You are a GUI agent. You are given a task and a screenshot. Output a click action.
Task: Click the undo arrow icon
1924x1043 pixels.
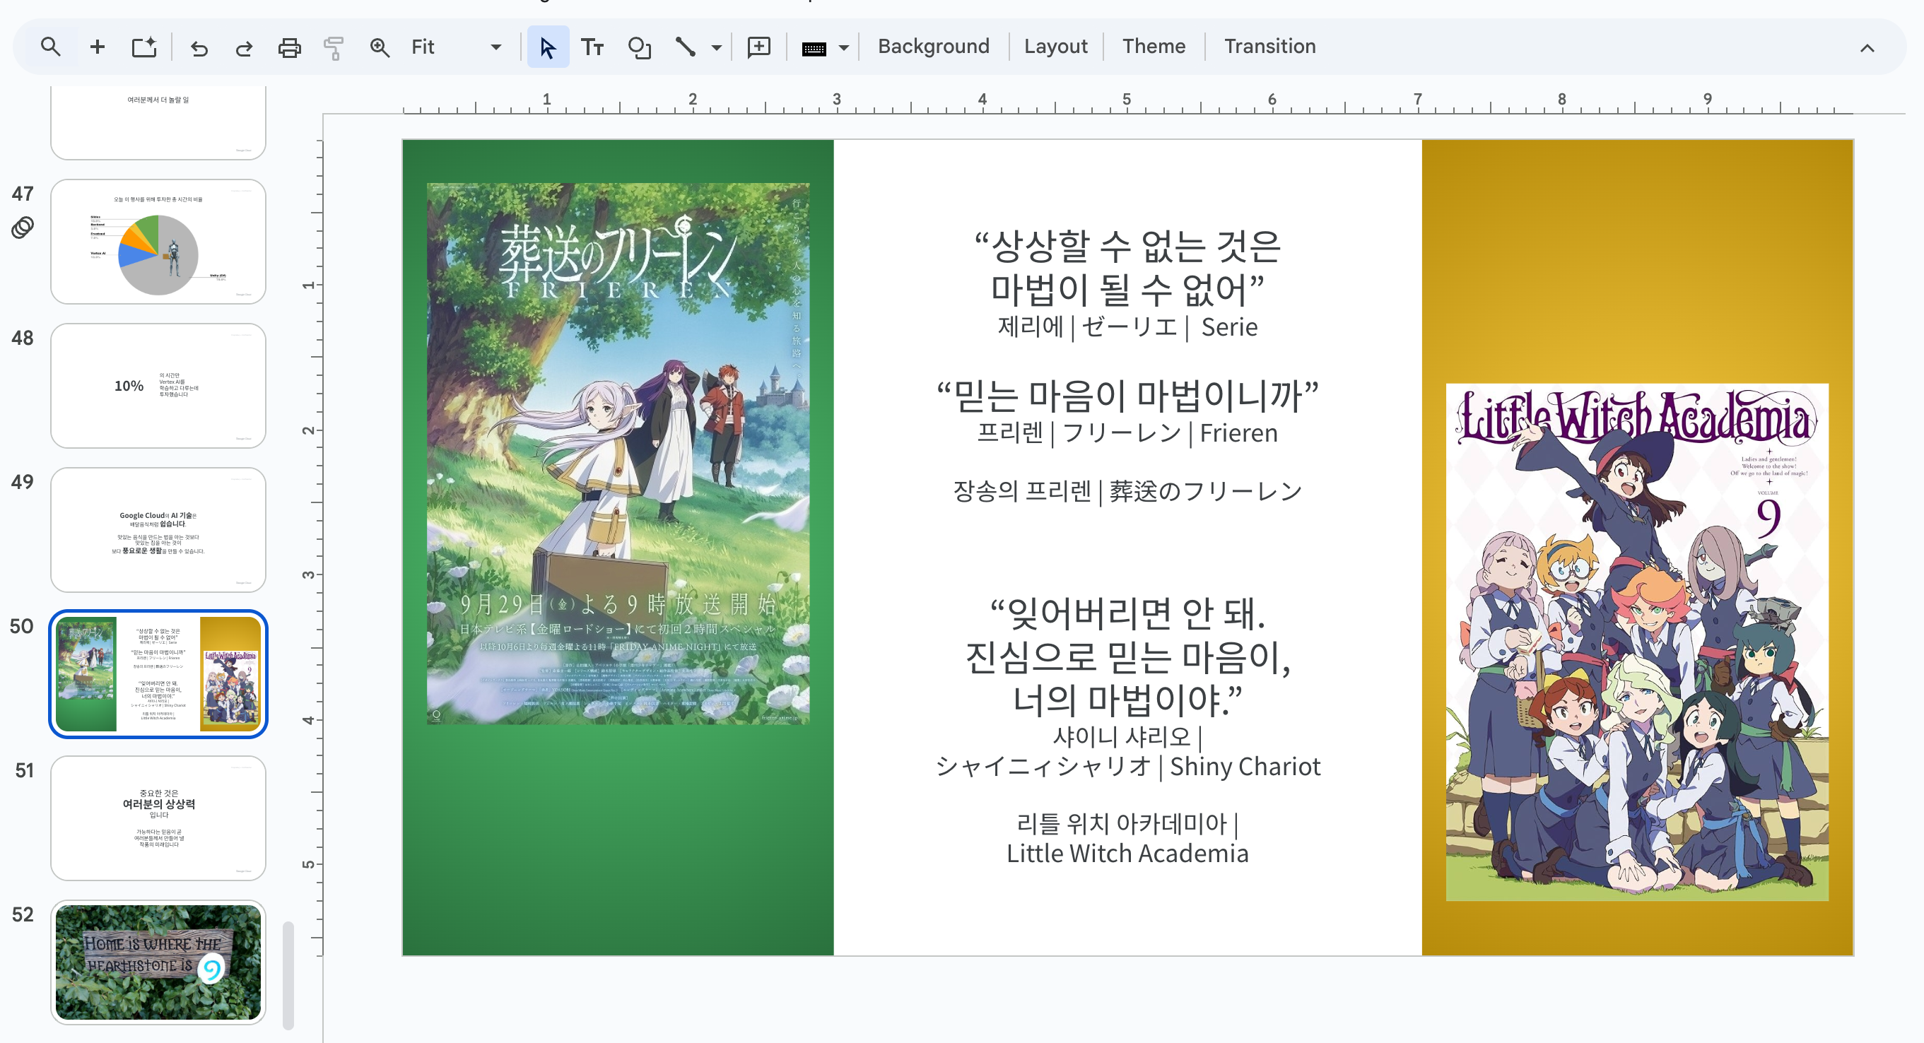[x=199, y=48]
